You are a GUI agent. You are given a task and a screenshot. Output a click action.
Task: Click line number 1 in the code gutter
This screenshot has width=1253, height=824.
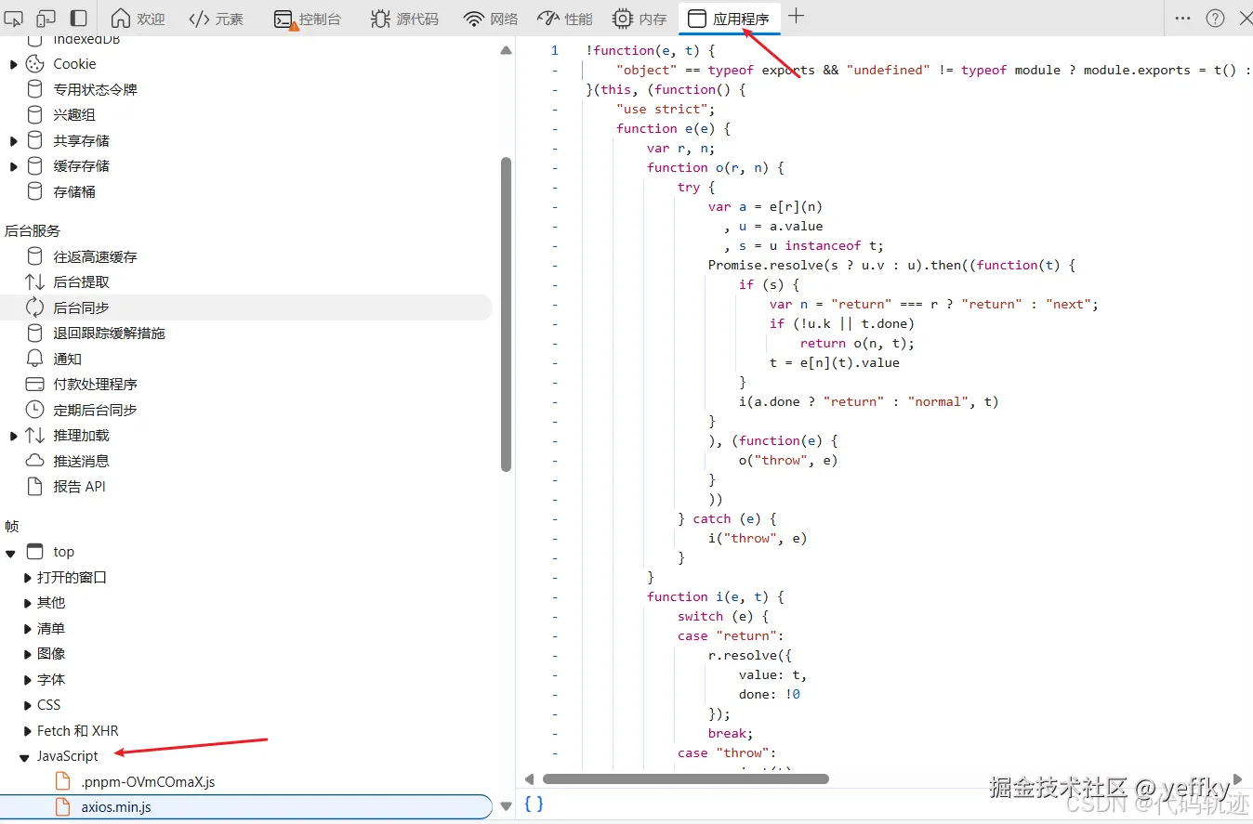pyautogui.click(x=554, y=50)
